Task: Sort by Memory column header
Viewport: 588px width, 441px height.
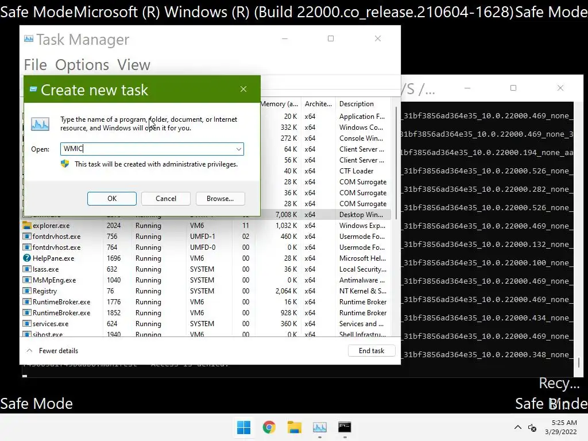Action: click(280, 104)
